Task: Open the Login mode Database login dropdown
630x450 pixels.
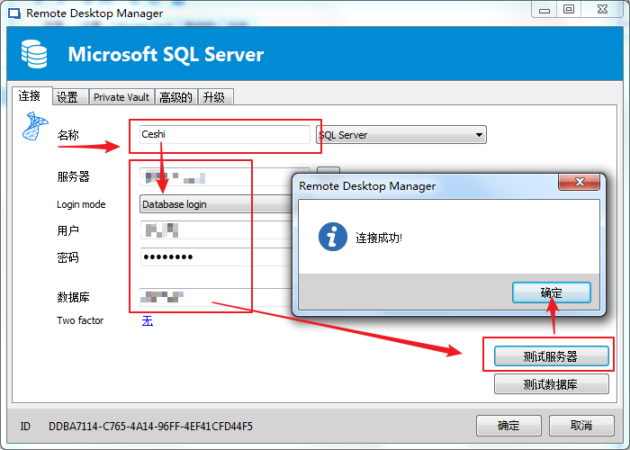Action: coord(216,204)
